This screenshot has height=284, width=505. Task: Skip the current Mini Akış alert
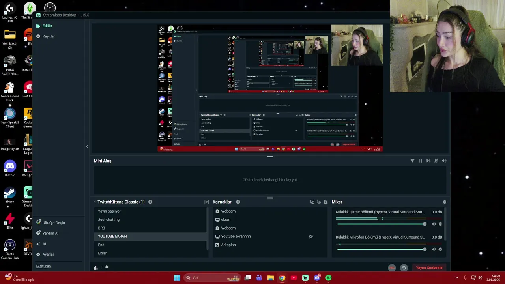(428, 161)
